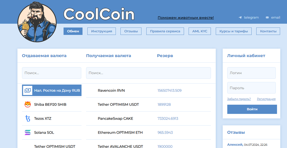
Task: Click the Tezos XTZ logo icon
Action: point(28,118)
